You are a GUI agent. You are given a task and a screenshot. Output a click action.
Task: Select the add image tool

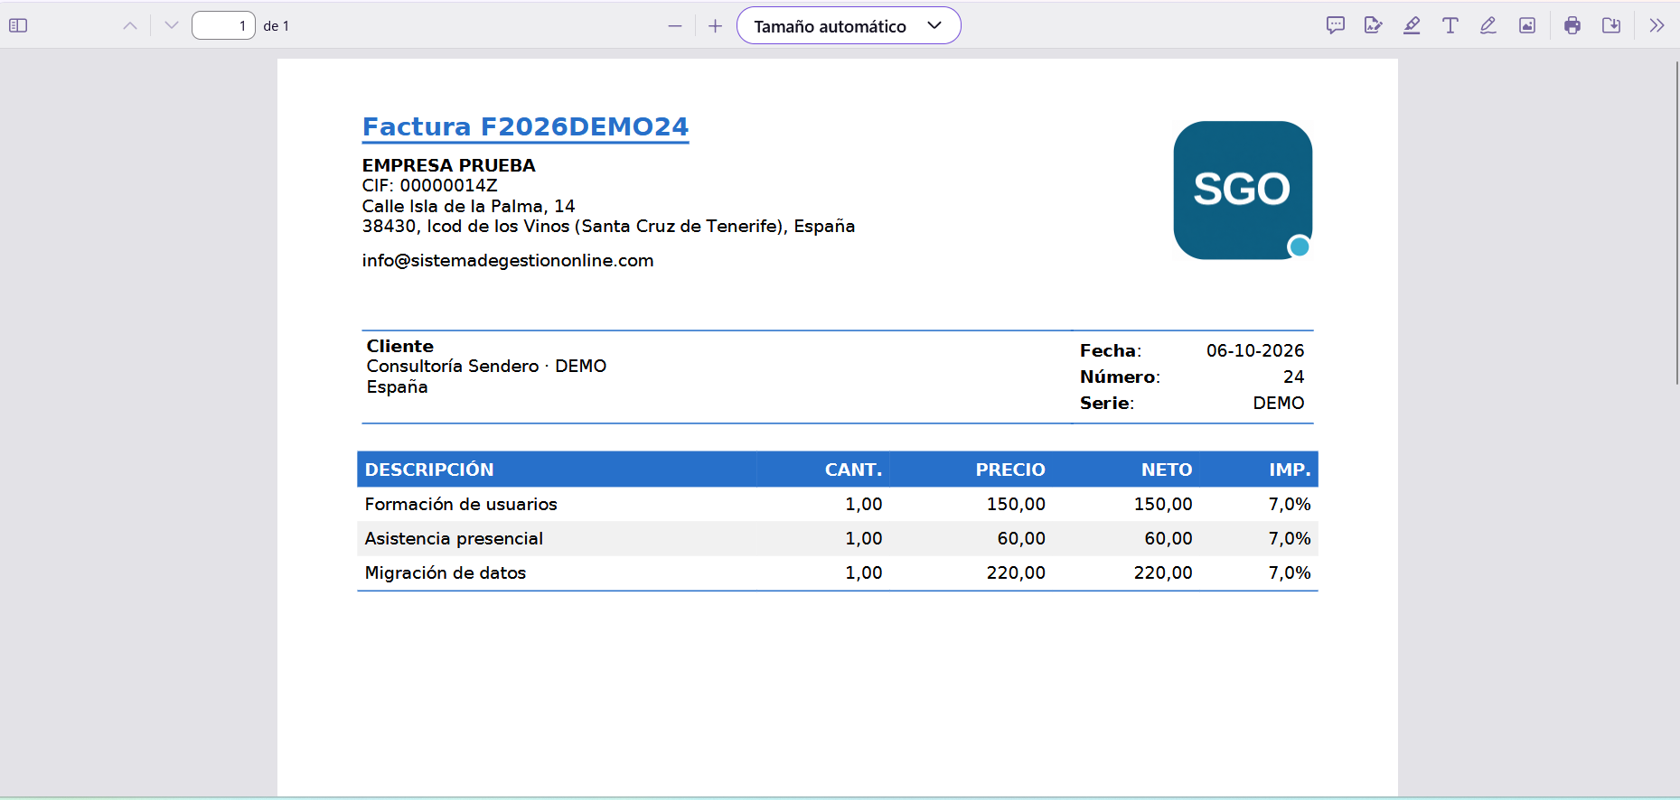(1527, 25)
